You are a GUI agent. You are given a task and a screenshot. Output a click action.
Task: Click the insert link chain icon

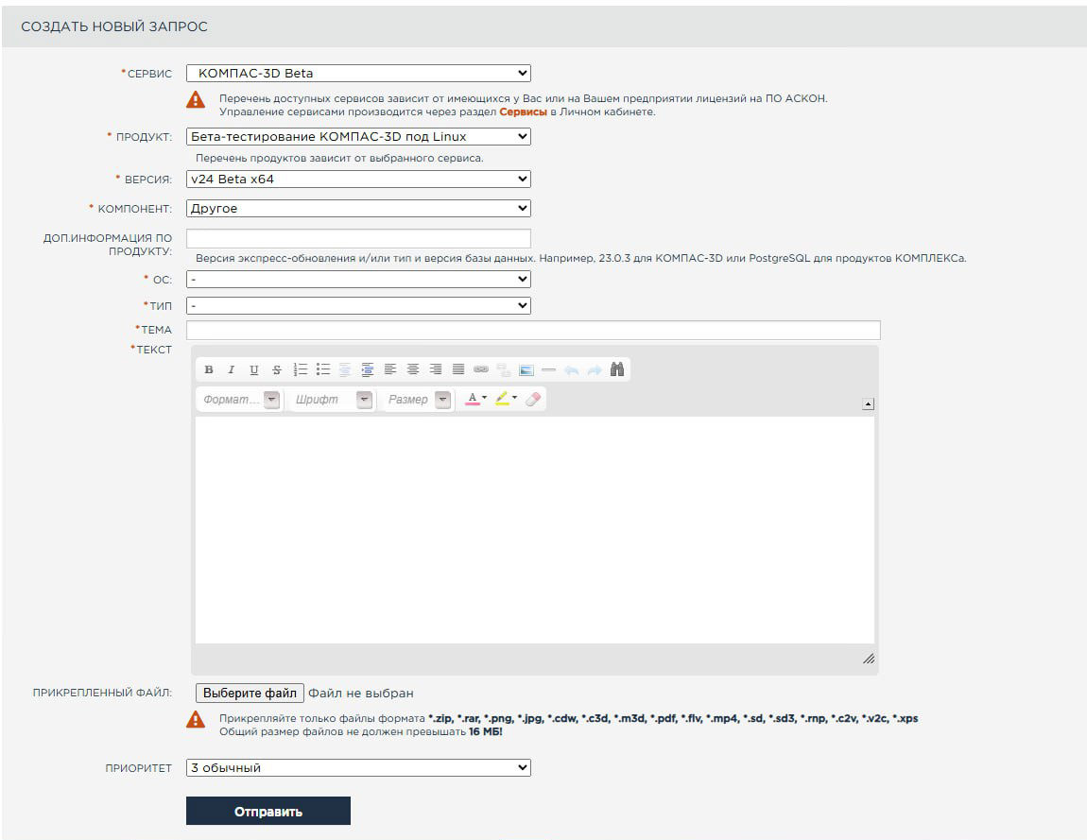click(x=480, y=369)
